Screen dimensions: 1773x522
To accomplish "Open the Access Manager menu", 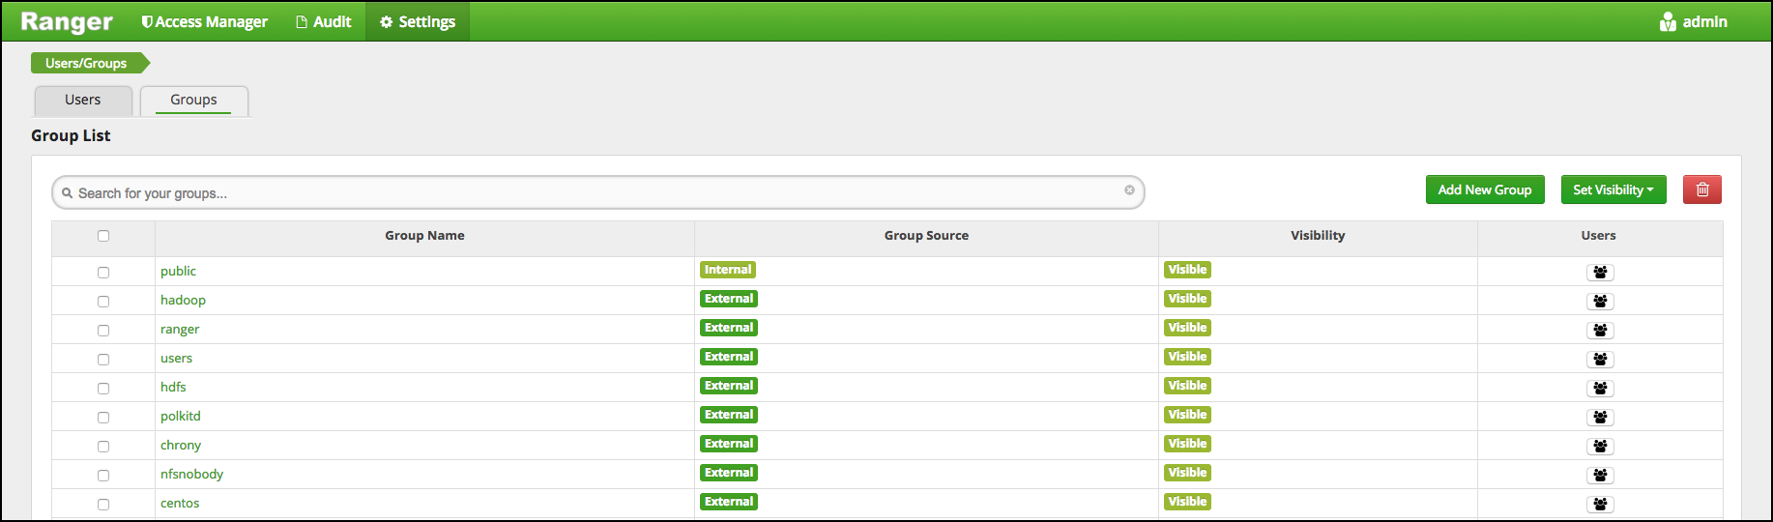I will (204, 21).
